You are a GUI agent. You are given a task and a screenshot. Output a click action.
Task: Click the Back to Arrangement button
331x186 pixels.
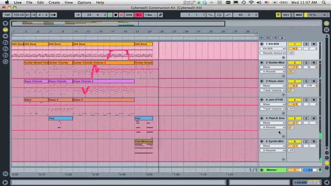[x=139, y=15]
